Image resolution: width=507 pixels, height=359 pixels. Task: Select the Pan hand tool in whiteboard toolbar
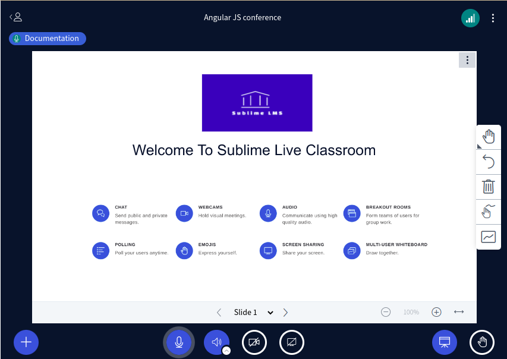(488, 137)
